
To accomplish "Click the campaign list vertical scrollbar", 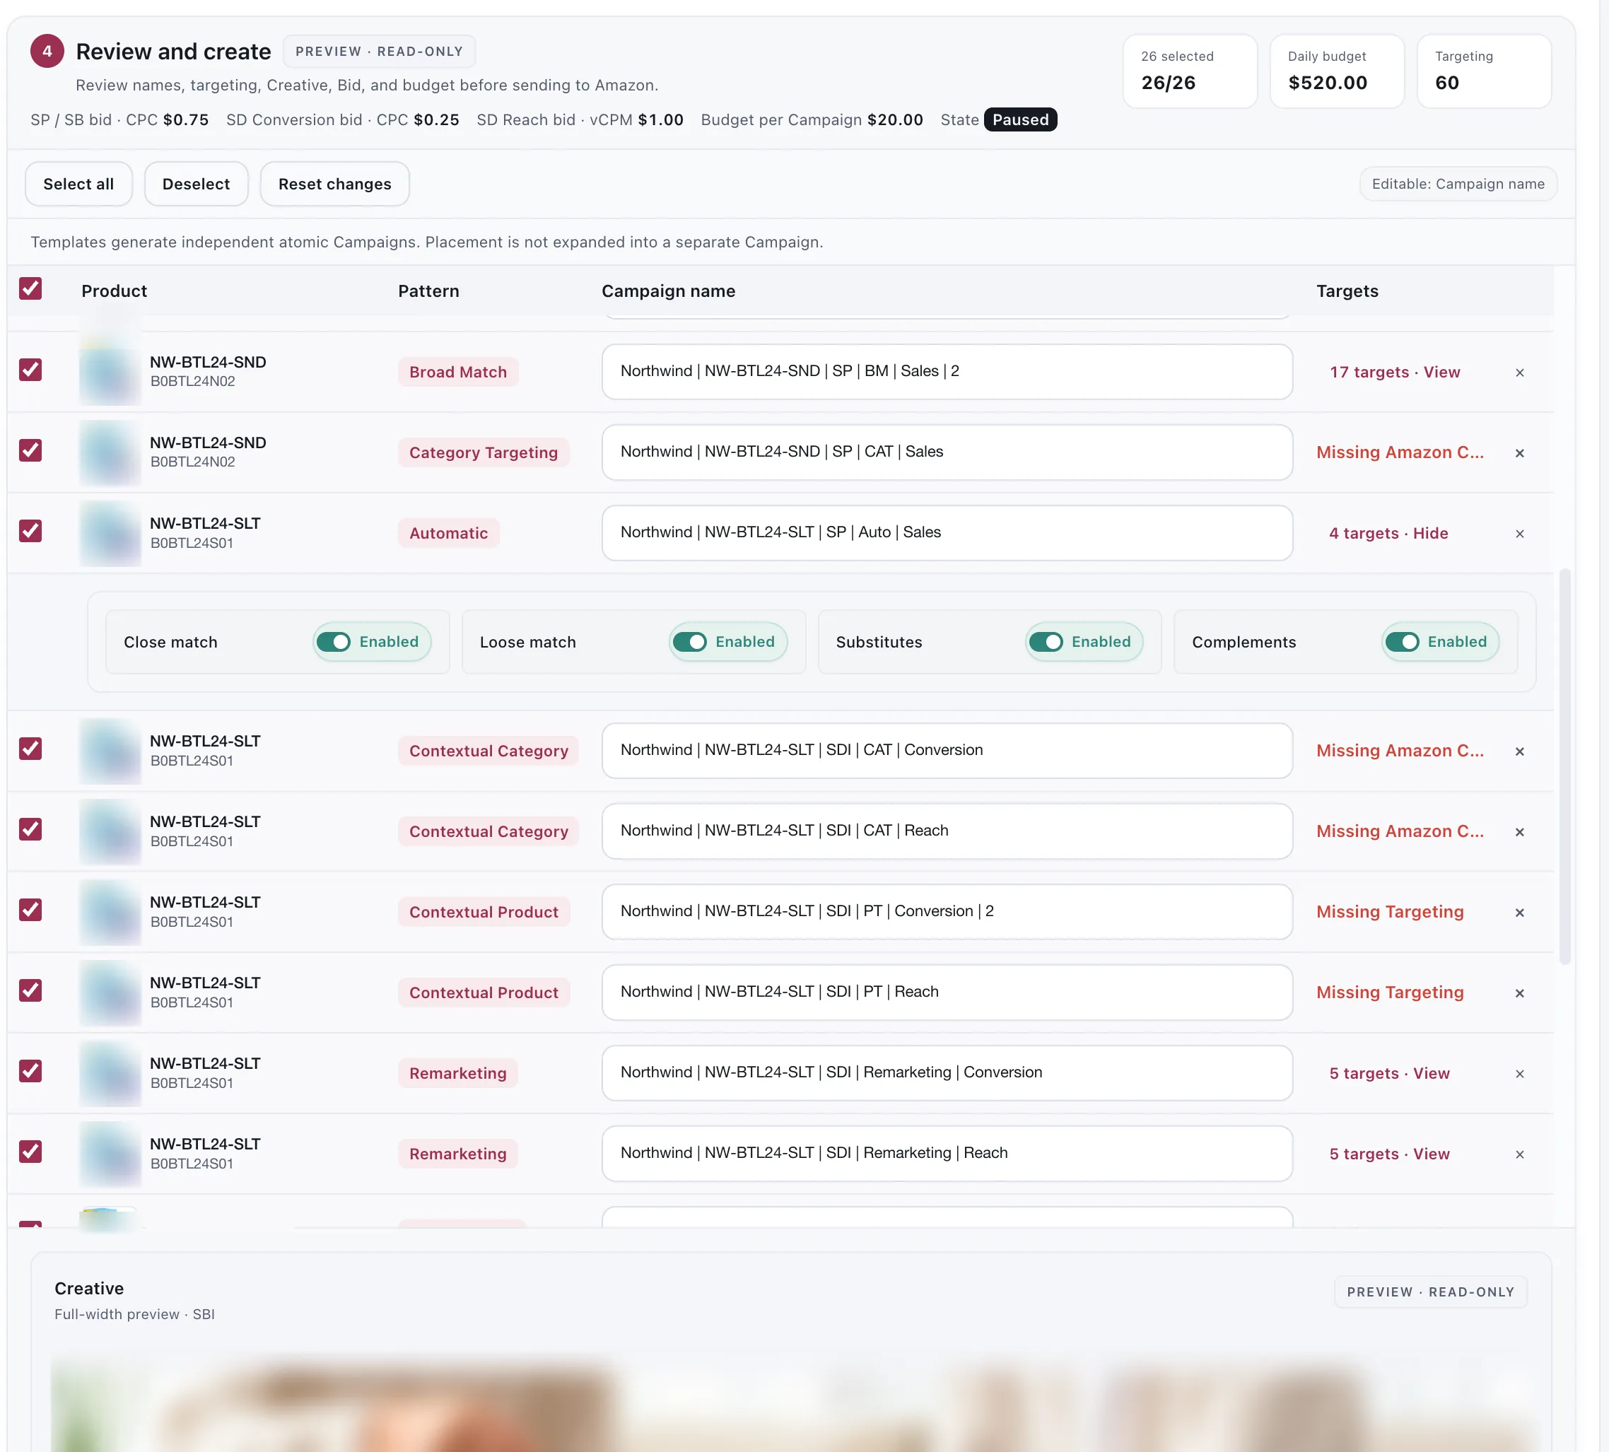I will [x=1564, y=766].
